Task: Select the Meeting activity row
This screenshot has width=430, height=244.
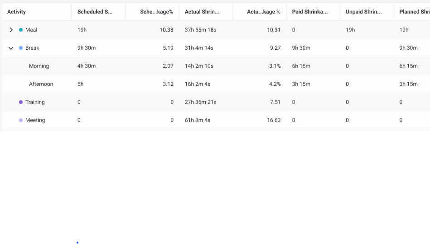Action: pyautogui.click(x=35, y=120)
